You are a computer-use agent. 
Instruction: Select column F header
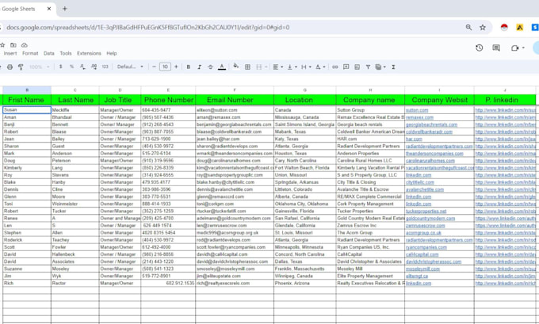[x=235, y=90]
